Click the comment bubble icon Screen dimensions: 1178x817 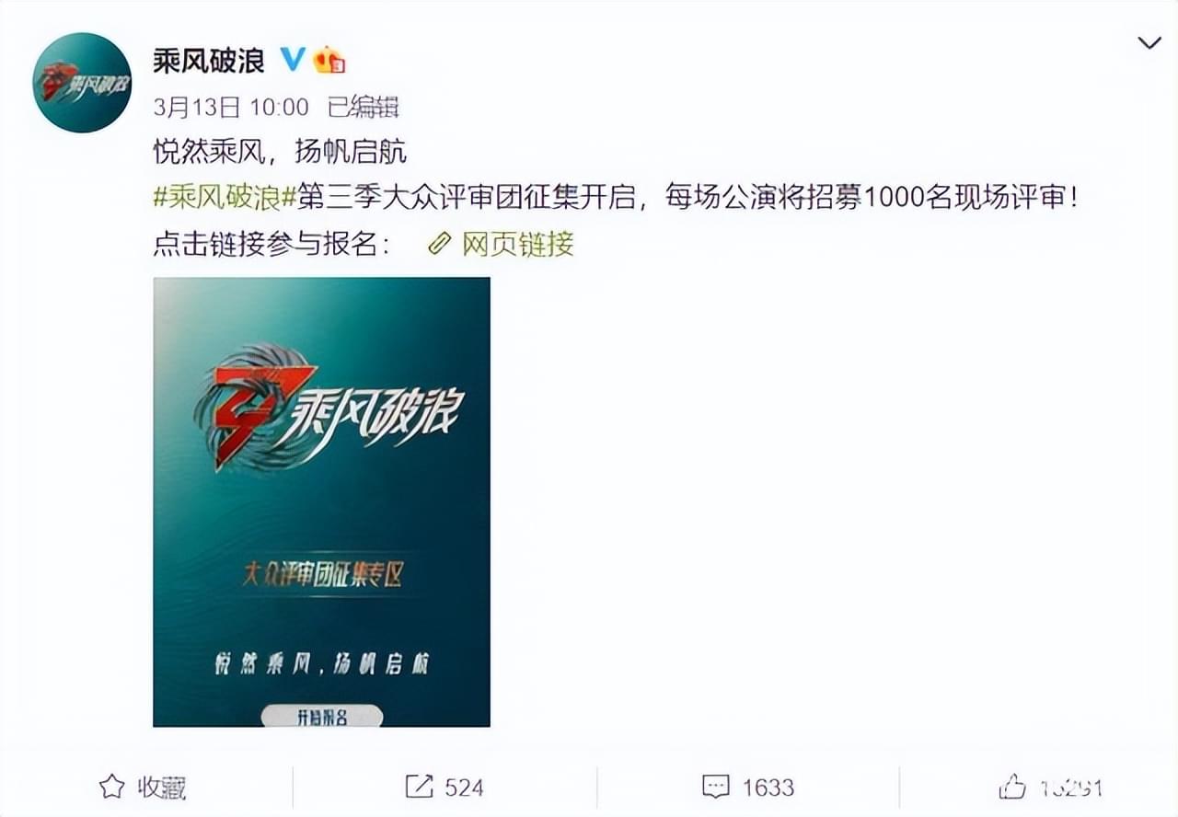tap(716, 788)
